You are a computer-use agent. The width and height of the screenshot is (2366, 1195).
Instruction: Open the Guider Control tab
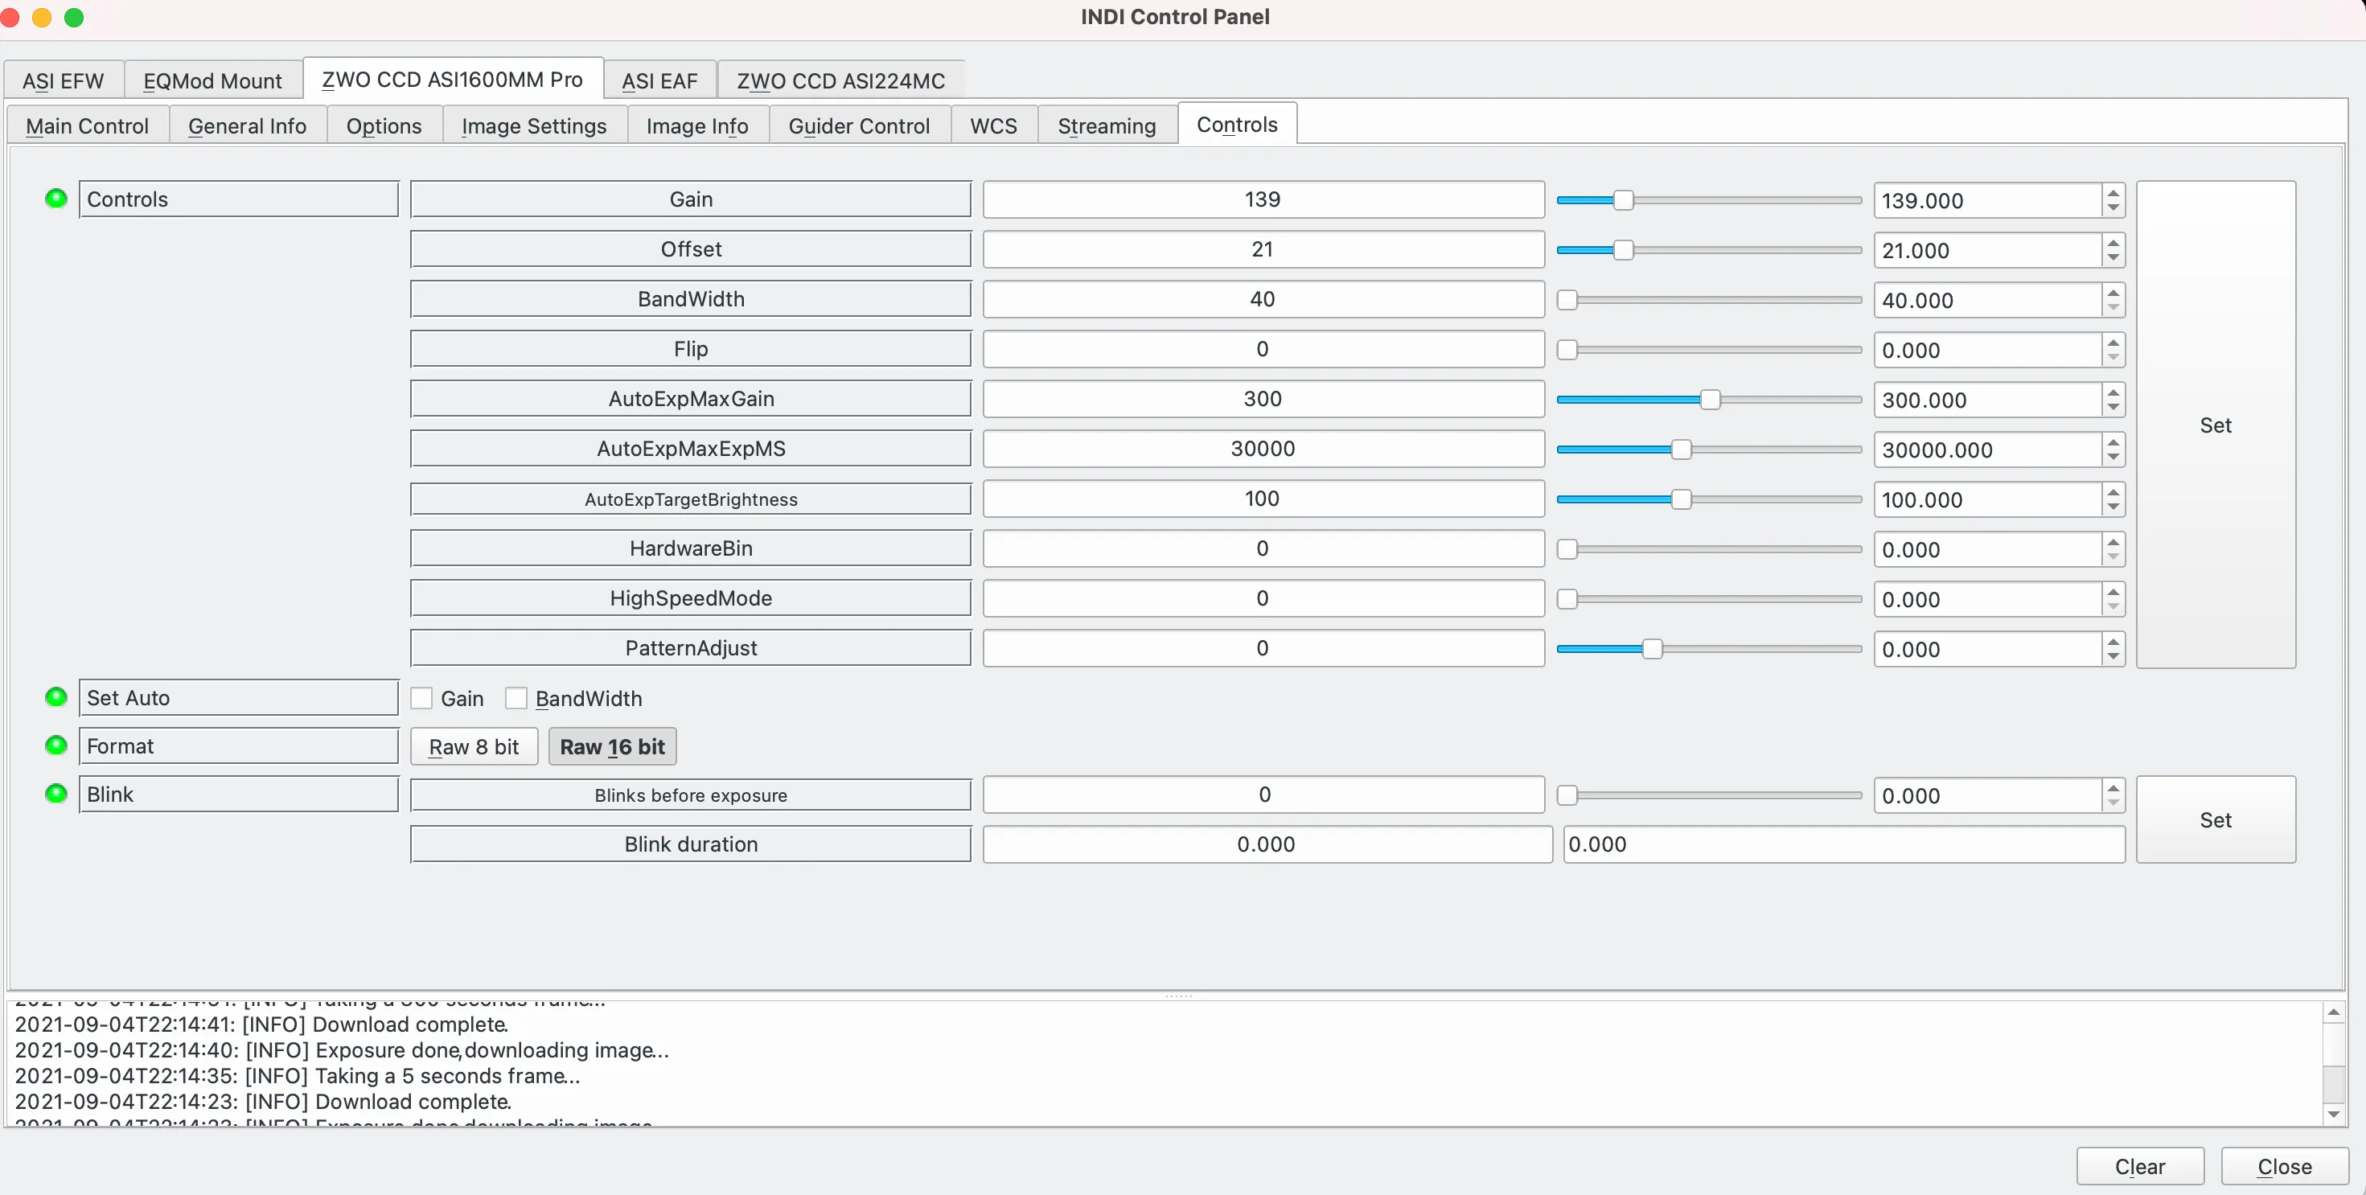(859, 125)
